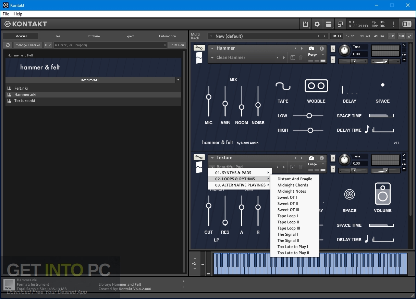Toggle Hammer PV performance view
The height and width of the screenshot is (299, 416).
[x=404, y=60]
